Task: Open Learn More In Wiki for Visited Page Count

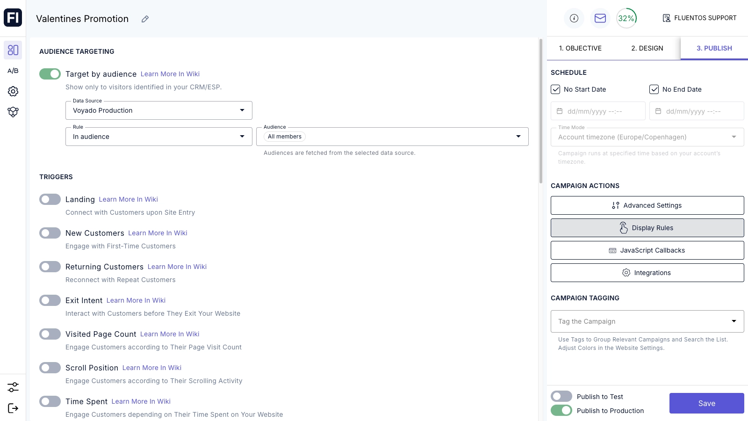Action: 170,334
